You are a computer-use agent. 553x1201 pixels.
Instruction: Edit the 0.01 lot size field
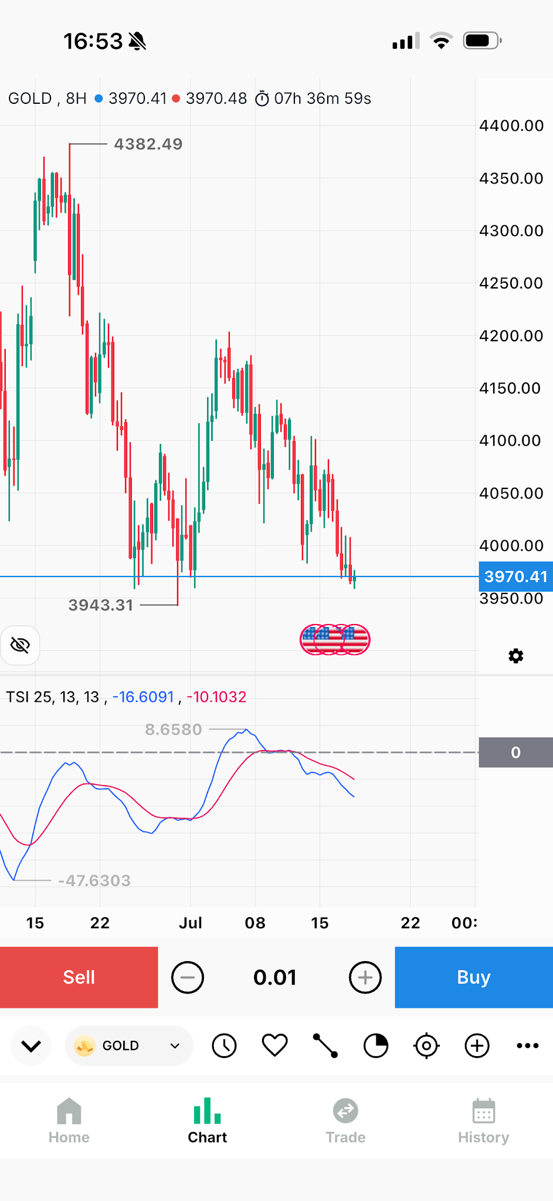(x=275, y=978)
